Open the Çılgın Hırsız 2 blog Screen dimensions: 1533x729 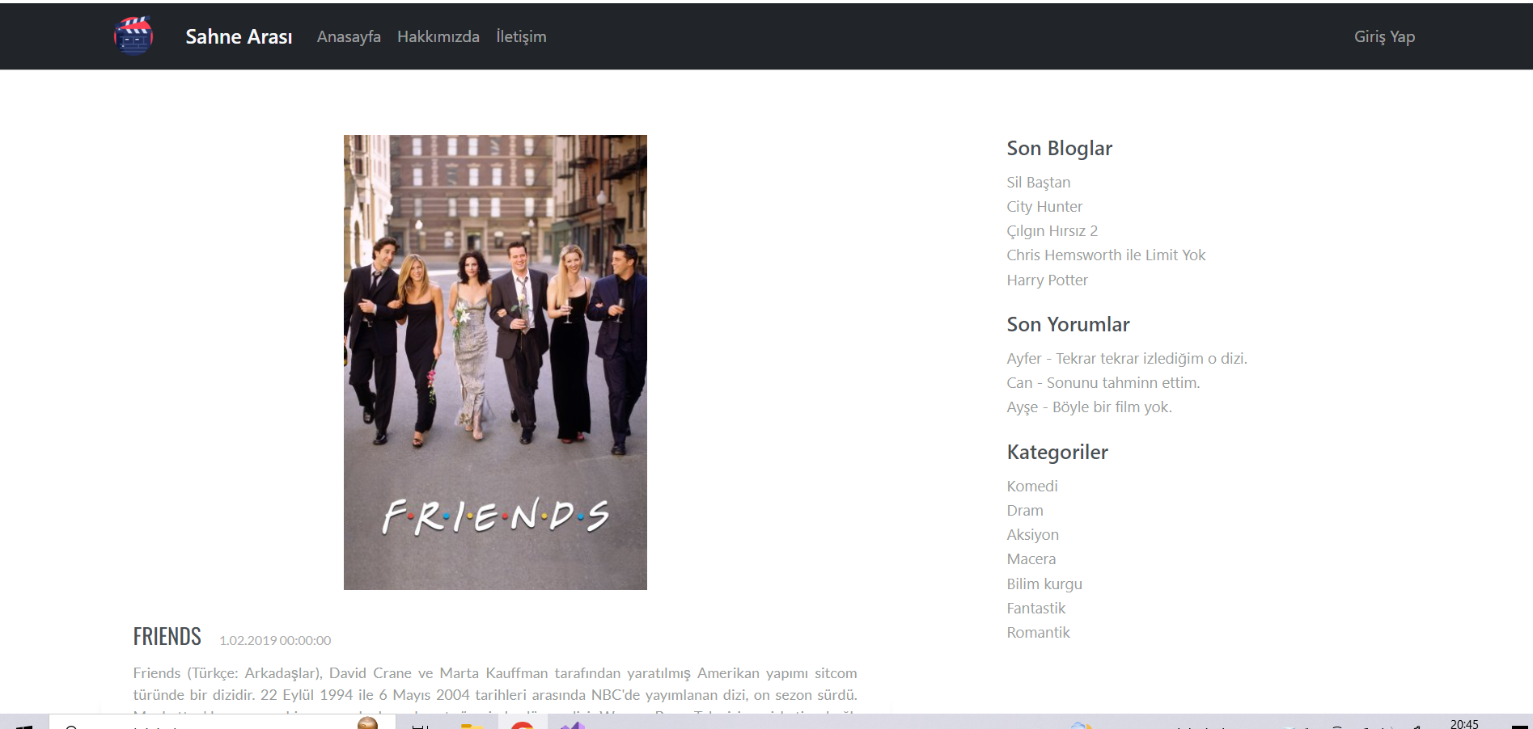pyautogui.click(x=1052, y=231)
